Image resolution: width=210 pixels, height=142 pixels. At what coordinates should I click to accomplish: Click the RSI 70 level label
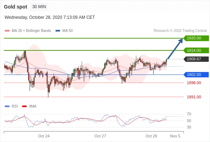pyautogui.click(x=189, y=114)
